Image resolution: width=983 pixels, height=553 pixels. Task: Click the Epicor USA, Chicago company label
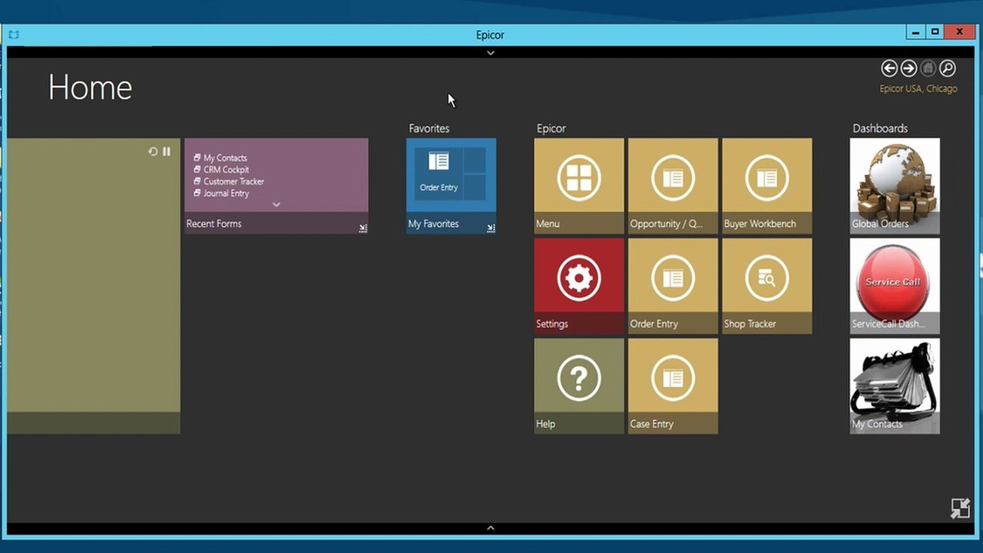pyautogui.click(x=918, y=89)
